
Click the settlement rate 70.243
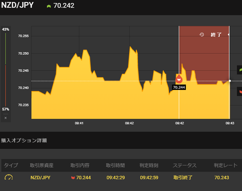click(222, 177)
